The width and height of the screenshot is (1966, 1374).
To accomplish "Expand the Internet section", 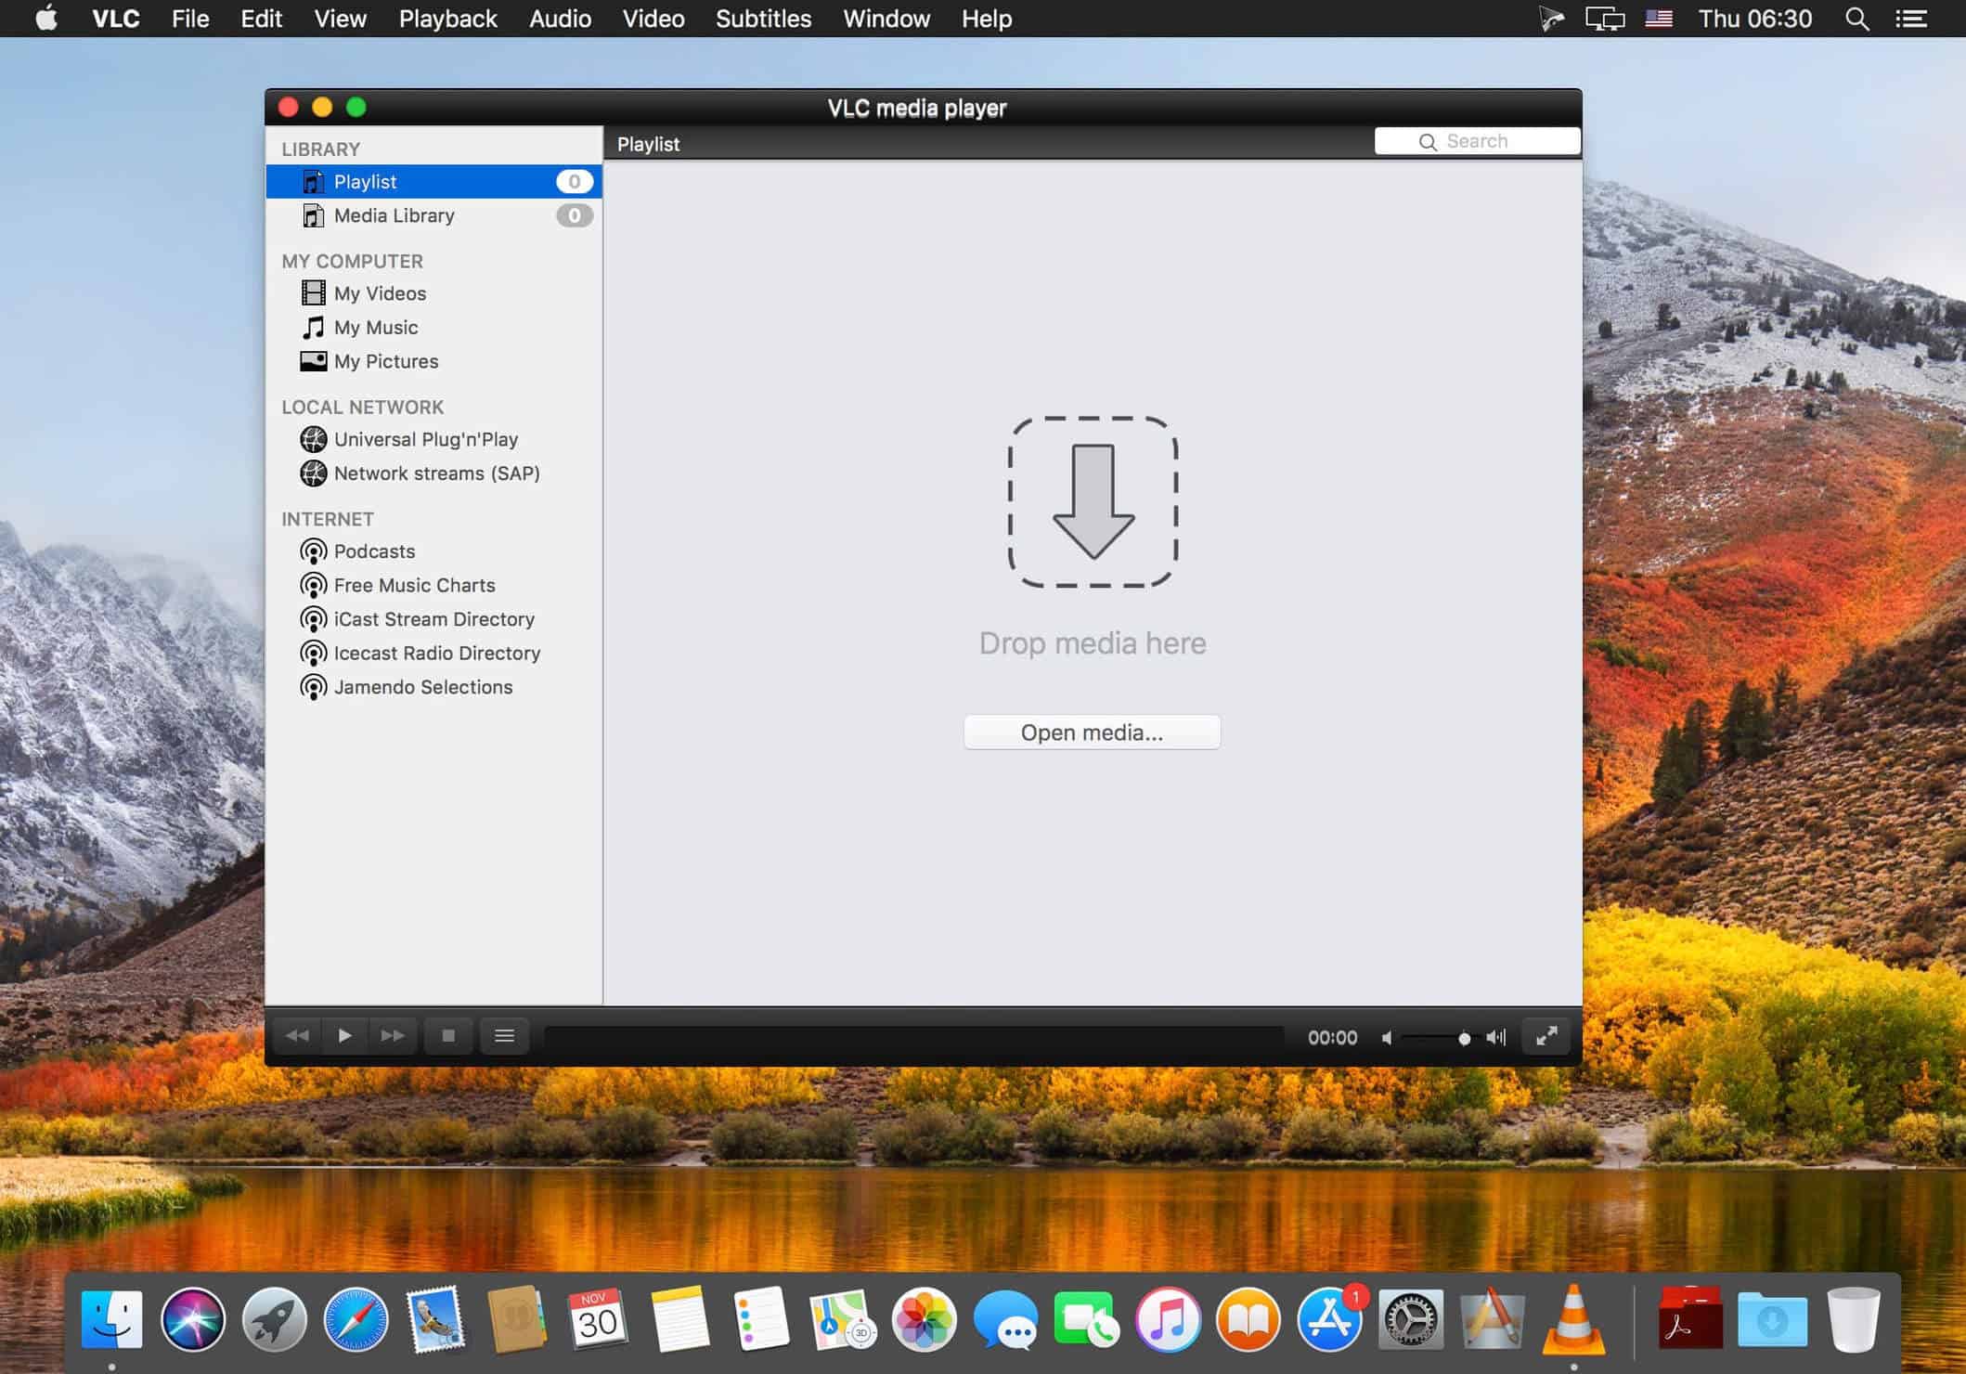I will pyautogui.click(x=326, y=518).
